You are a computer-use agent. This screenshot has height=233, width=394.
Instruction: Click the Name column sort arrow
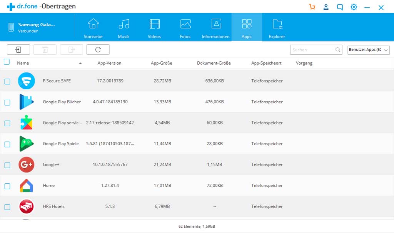pos(81,63)
